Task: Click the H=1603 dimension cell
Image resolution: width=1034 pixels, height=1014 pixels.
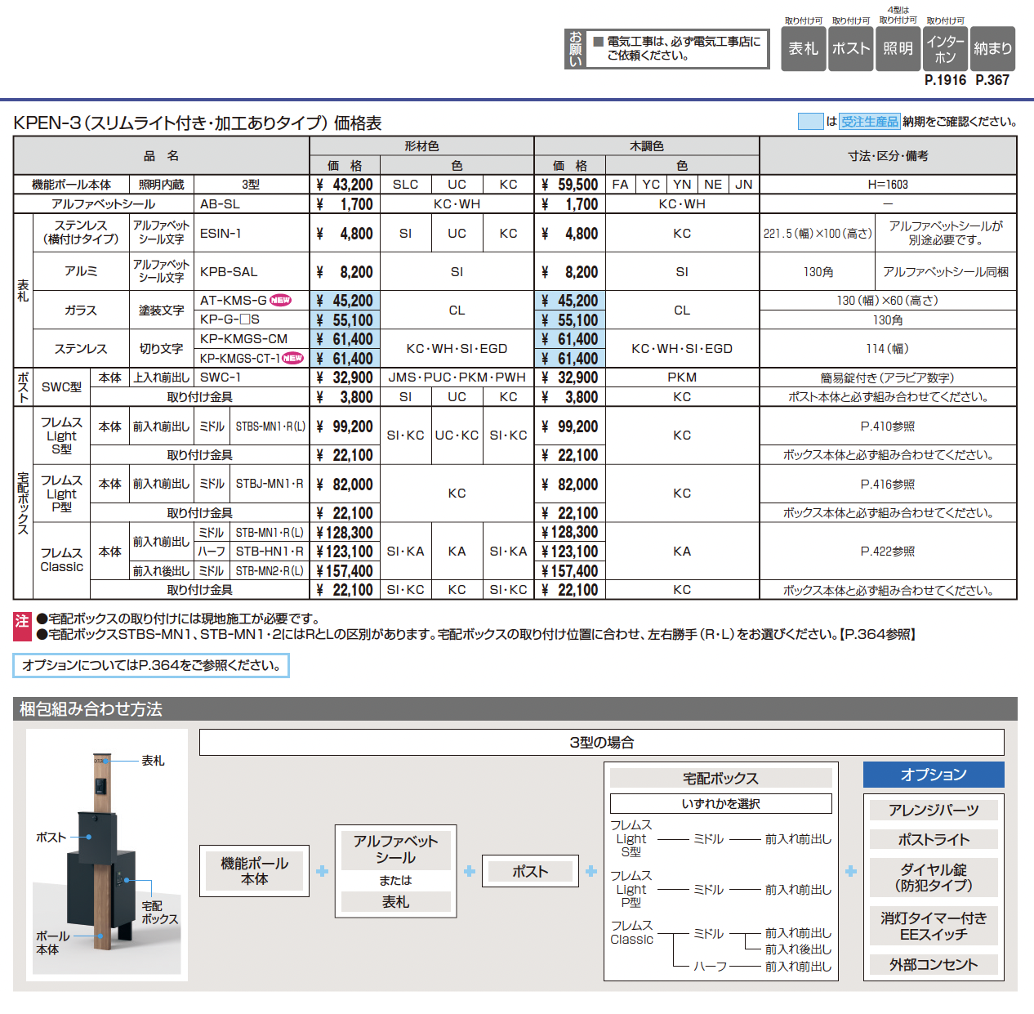Action: pos(888,185)
